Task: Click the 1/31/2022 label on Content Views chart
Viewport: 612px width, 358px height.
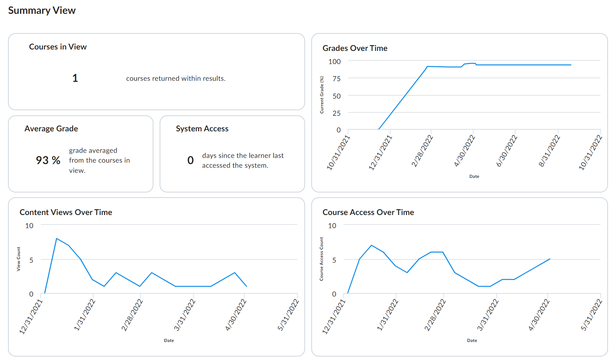Action: pos(84,315)
